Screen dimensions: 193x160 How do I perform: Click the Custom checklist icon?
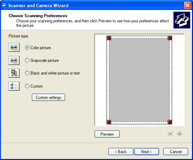click(14, 86)
